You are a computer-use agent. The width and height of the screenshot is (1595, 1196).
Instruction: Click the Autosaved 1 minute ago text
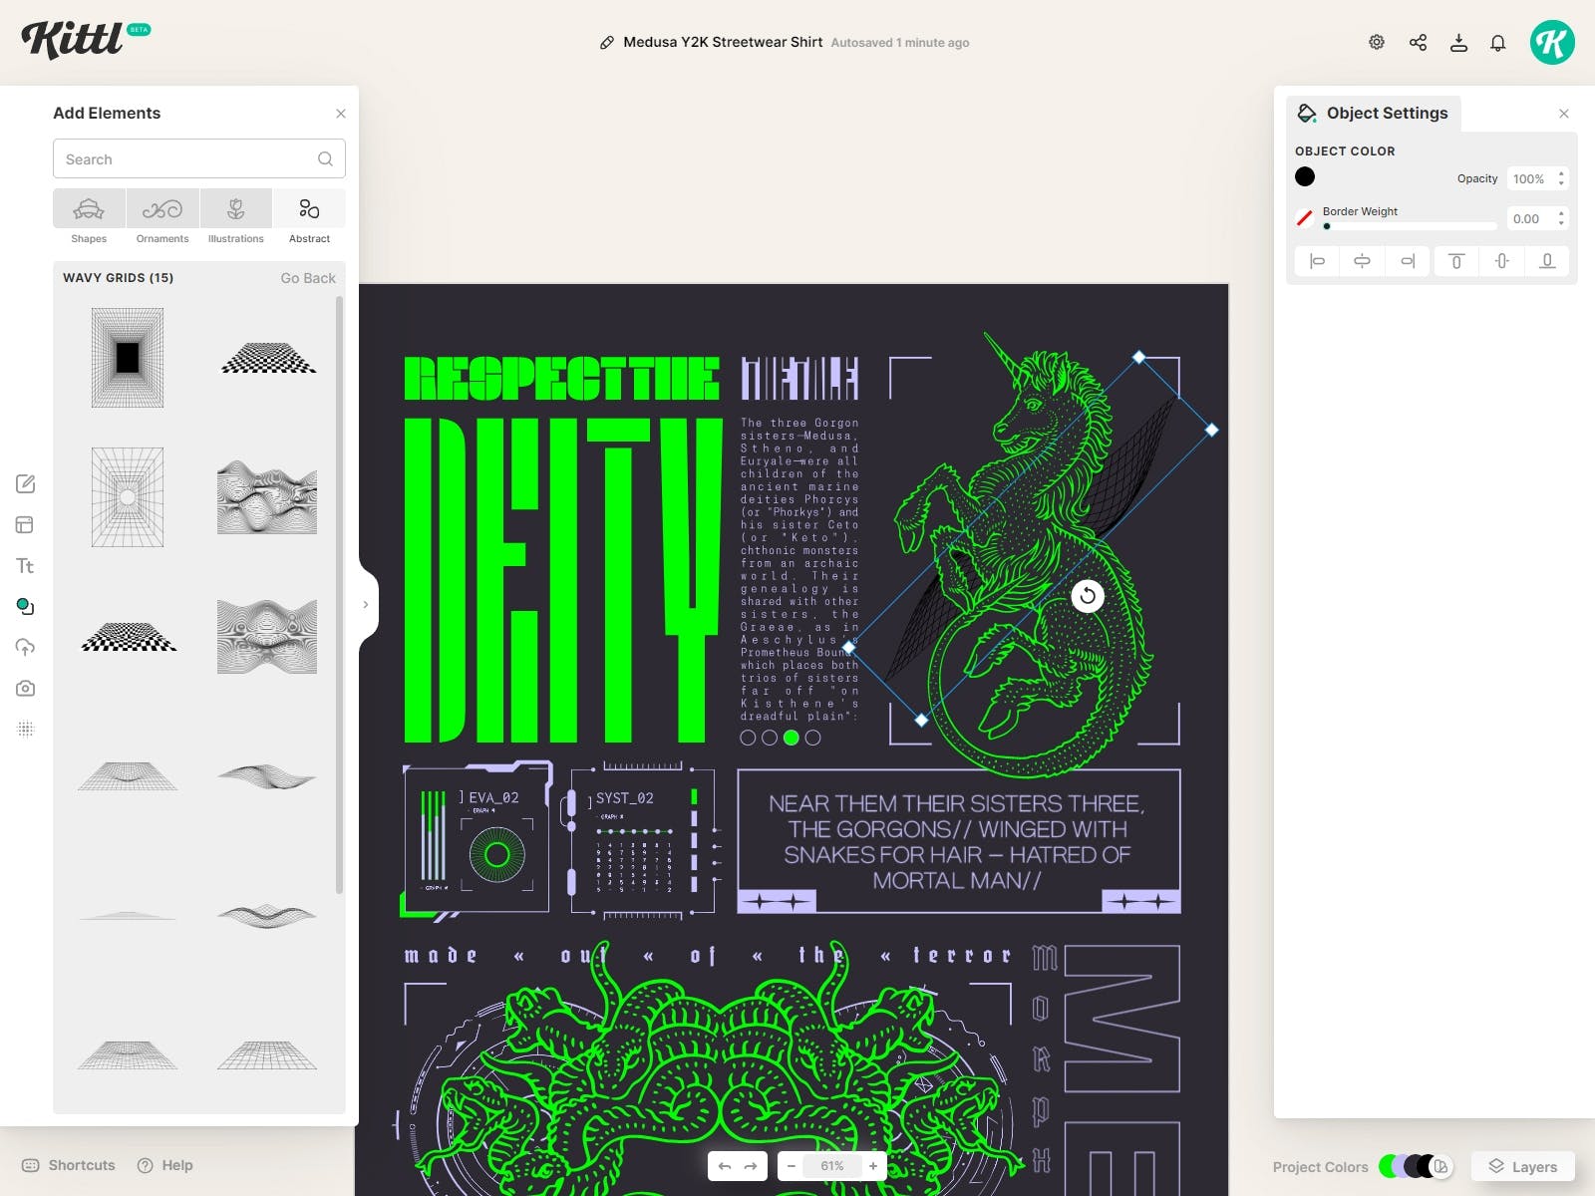900,43
